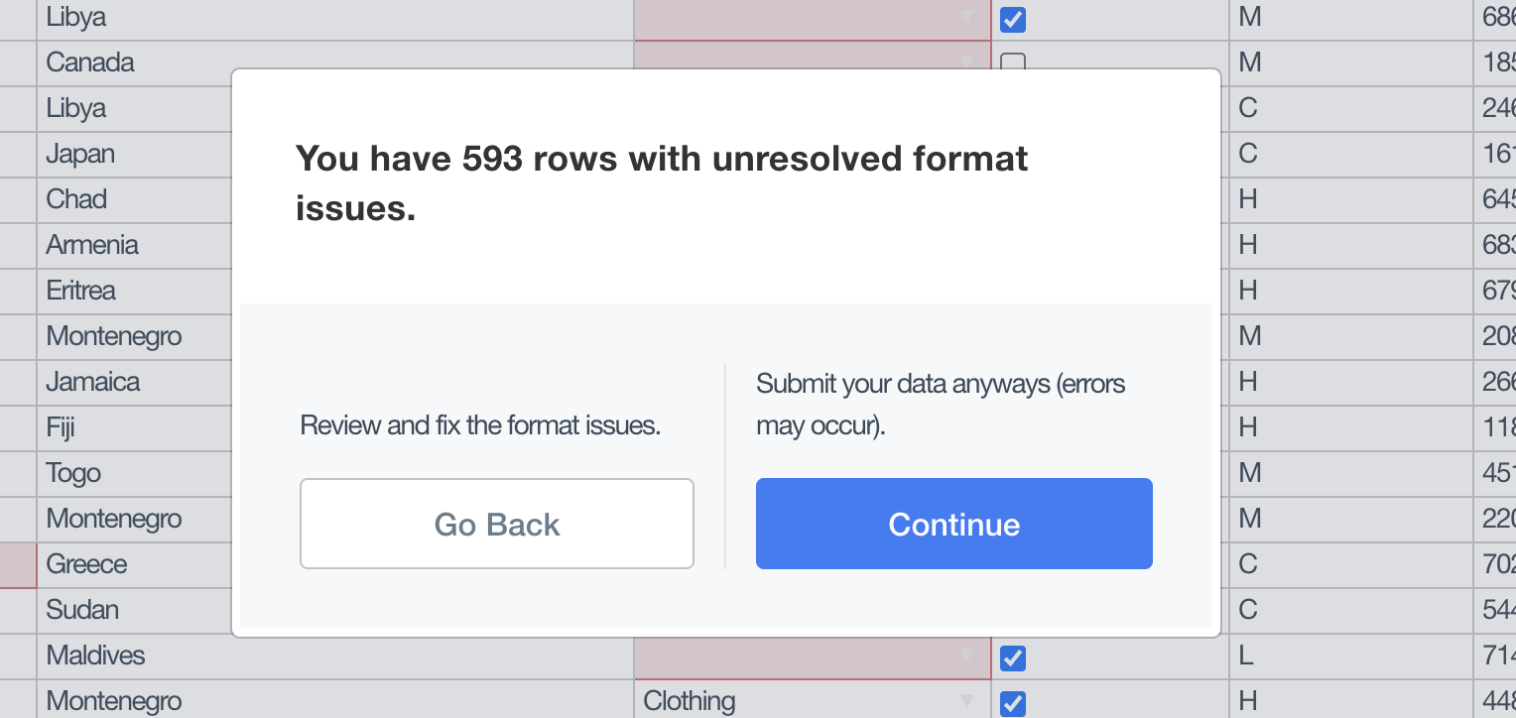Check the checkbox in the Canada row
This screenshot has height=718, width=1516.
[x=1012, y=62]
